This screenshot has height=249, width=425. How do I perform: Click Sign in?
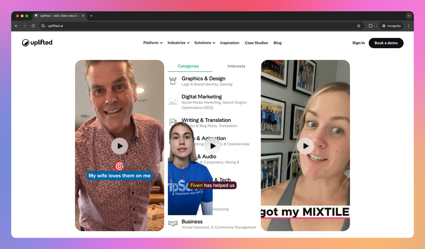[358, 43]
